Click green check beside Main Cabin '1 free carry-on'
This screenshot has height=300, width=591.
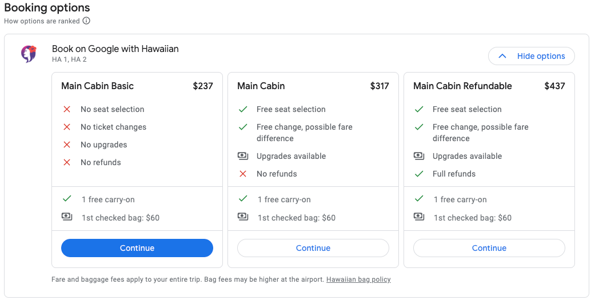point(243,199)
